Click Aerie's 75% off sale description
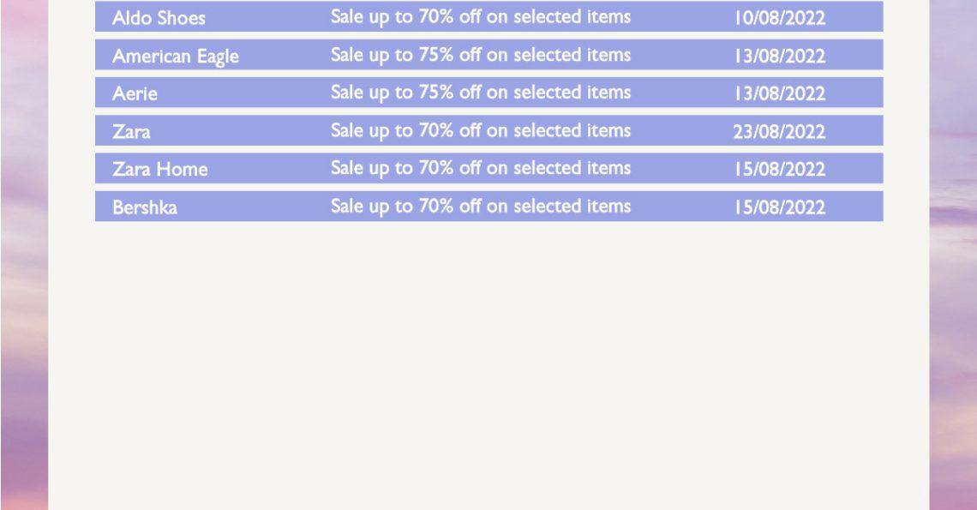 [480, 93]
